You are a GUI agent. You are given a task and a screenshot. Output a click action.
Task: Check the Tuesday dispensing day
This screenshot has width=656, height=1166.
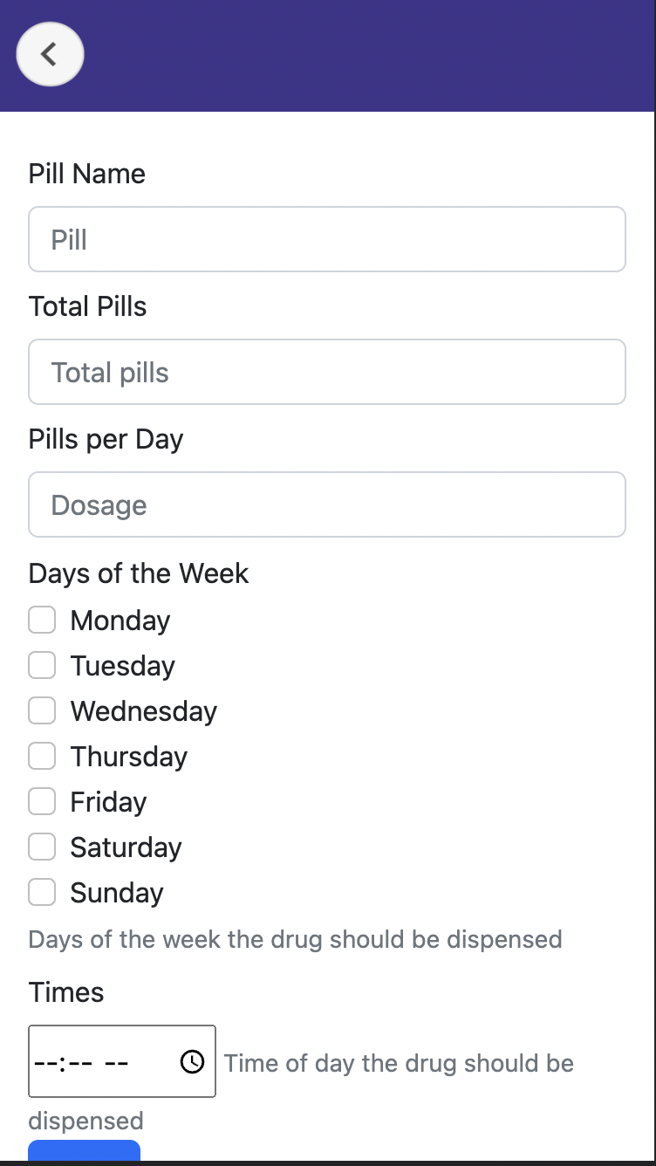pos(42,665)
